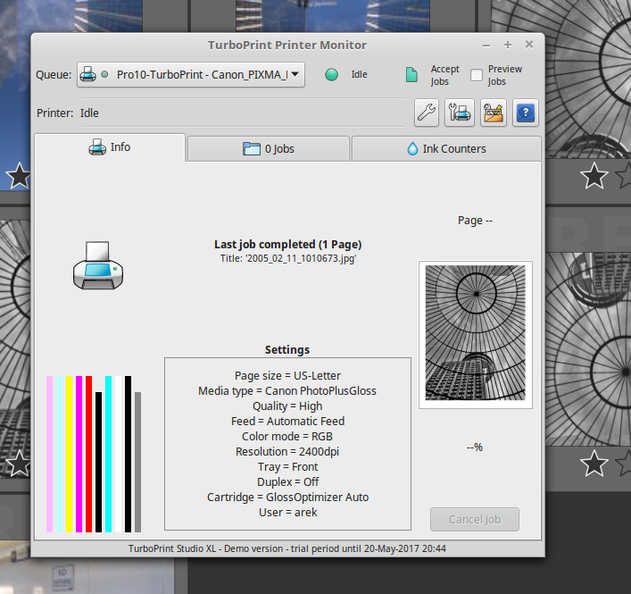This screenshot has width=631, height=594.
Task: Enable the Preview Jobs checkbox
Action: (477, 75)
